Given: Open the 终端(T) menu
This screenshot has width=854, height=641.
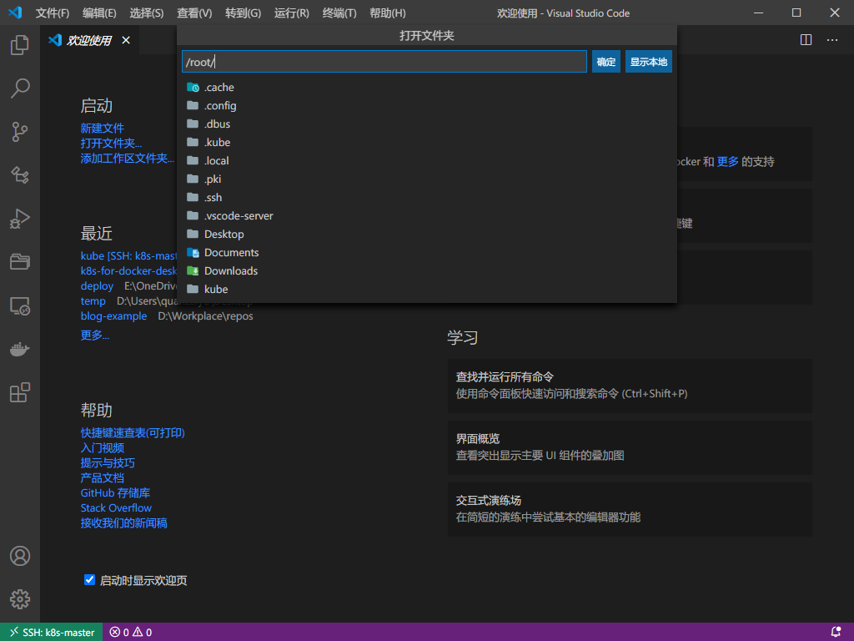Looking at the screenshot, I should pos(339,13).
